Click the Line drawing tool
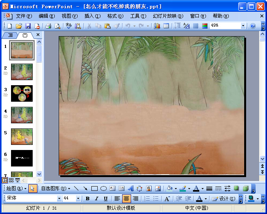The image size is (267, 214). pyautogui.click(x=76, y=188)
